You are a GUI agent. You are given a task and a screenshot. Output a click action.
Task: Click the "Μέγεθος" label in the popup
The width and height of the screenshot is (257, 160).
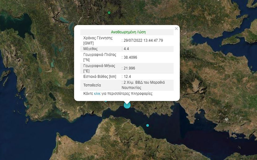(90, 49)
